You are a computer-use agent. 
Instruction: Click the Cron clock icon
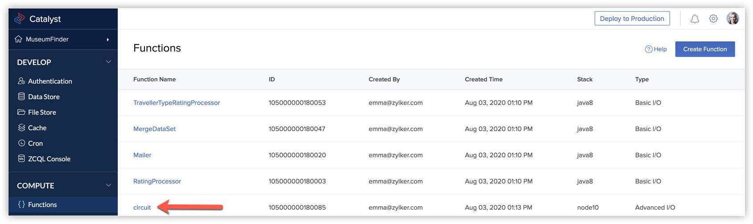tap(21, 143)
